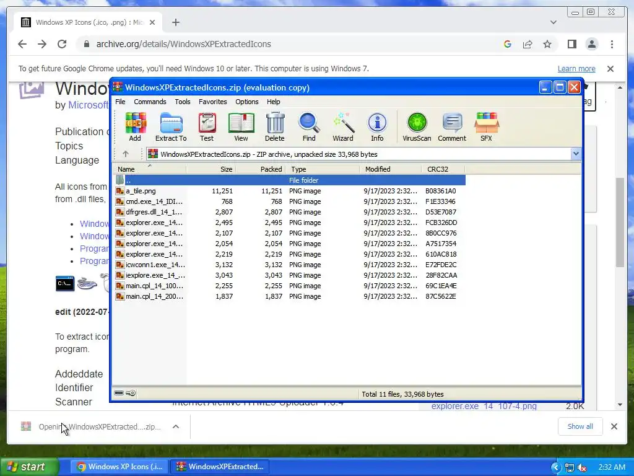
Task: Select main.cpl_14_200... file
Action: (290, 296)
